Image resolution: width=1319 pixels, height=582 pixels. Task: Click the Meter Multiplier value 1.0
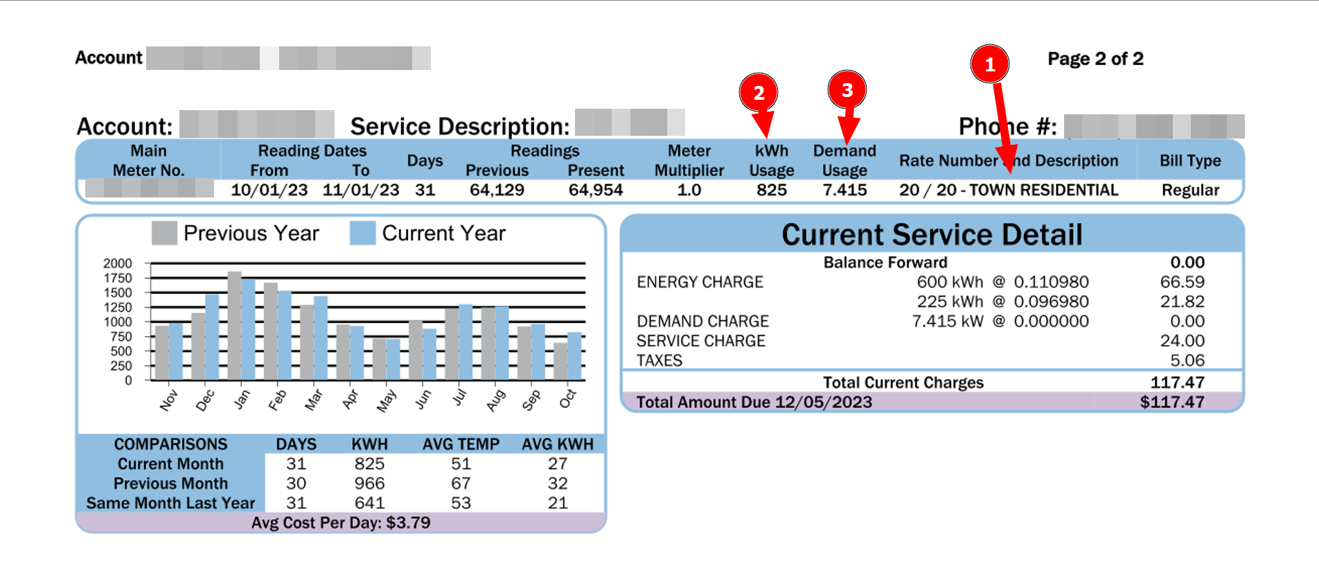[689, 190]
